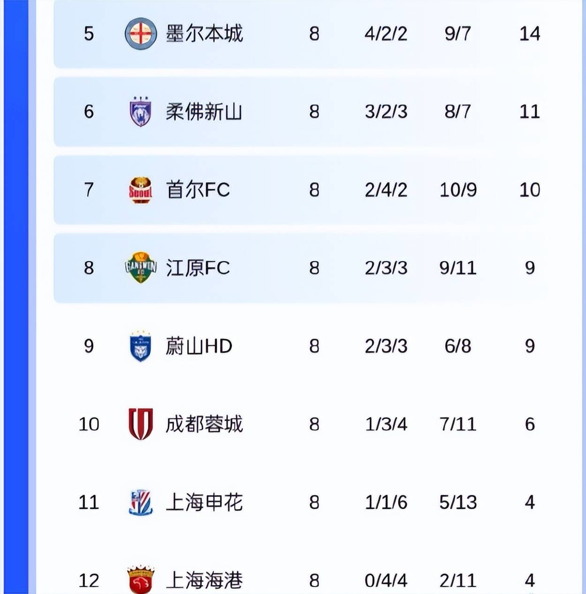This screenshot has width=586, height=594.
Task: Click the Shanghai Shenhua (上海申花) club logo
Action: point(140,502)
